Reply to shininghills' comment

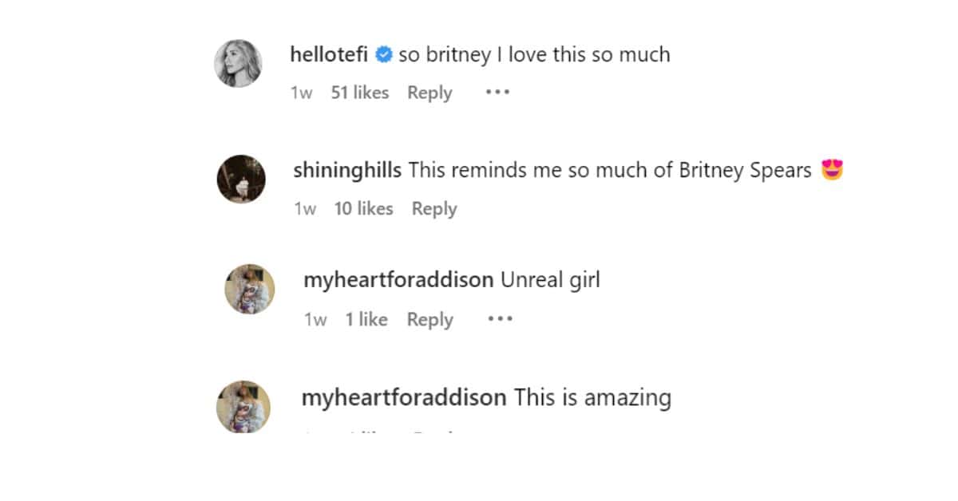(x=434, y=208)
